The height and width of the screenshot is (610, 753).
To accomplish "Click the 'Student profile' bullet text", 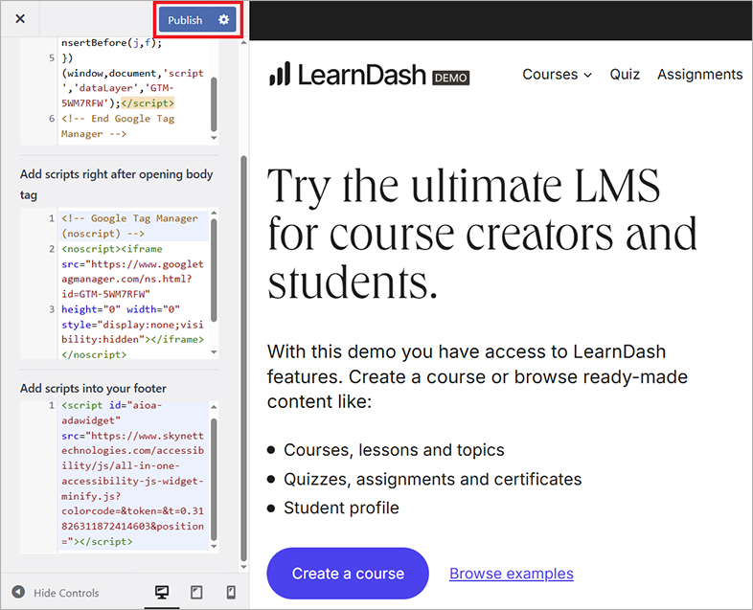I will [341, 508].
